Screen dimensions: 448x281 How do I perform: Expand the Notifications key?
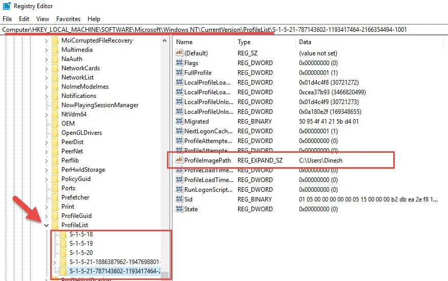pyautogui.click(x=46, y=96)
